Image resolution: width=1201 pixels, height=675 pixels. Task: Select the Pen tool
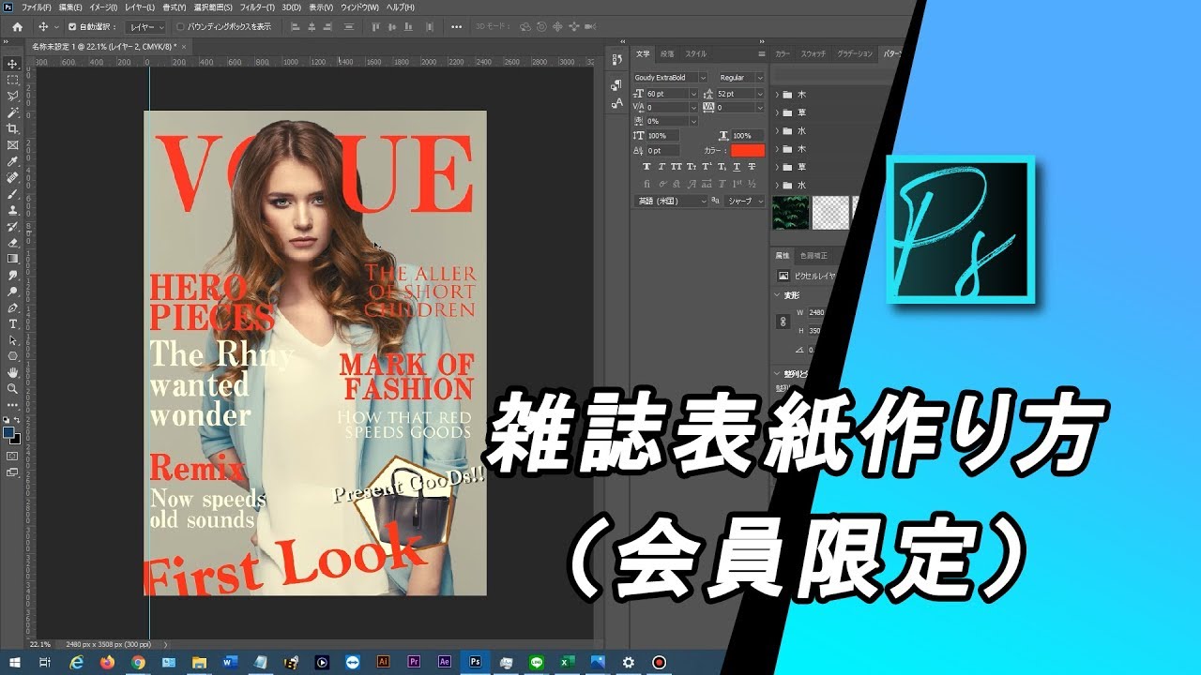pos(13,307)
